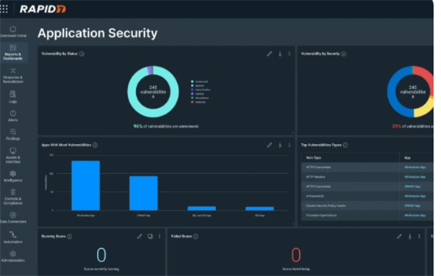Viewport: 441px width, 276px height.
Task: Click the OWASP App bar in chart
Action: point(143,193)
